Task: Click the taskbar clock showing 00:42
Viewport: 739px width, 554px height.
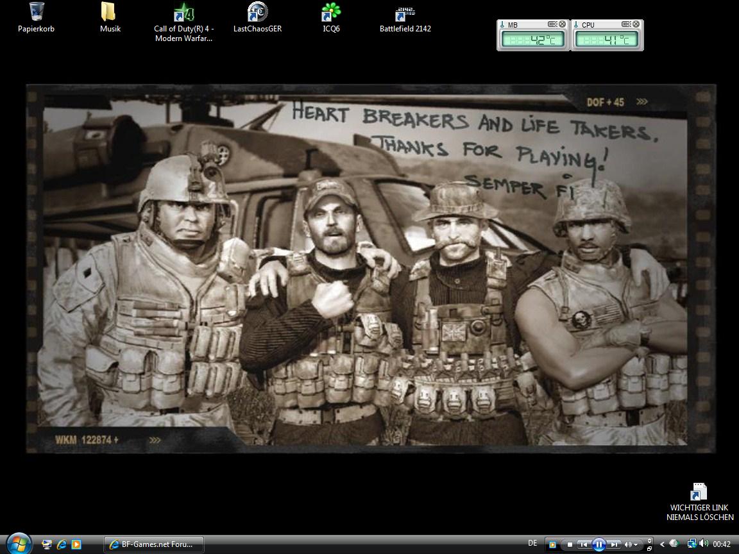Action: coord(722,544)
